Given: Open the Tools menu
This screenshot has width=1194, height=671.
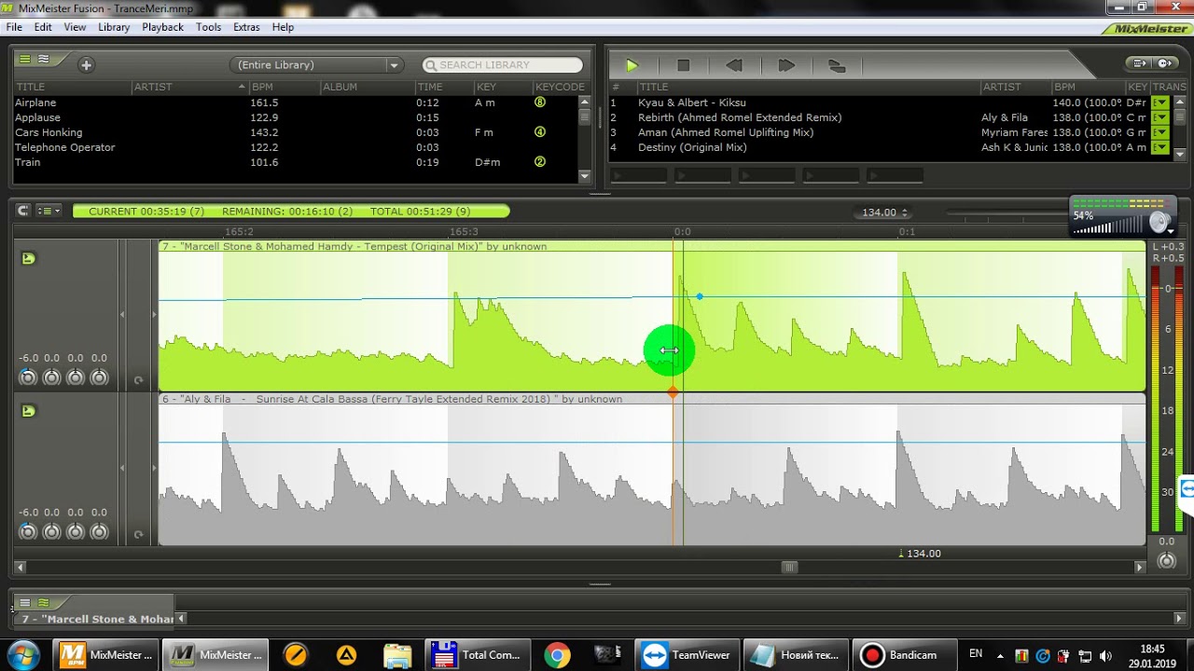Looking at the screenshot, I should (x=208, y=27).
